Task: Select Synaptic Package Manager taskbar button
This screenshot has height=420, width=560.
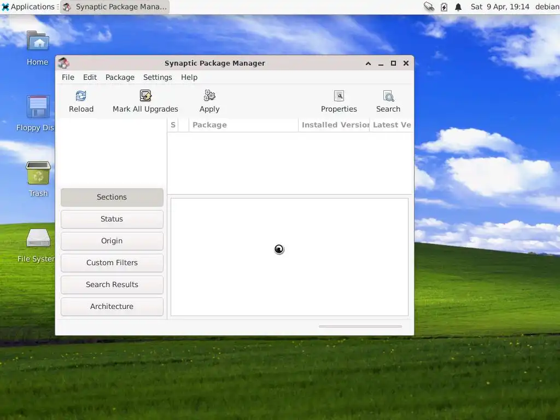Action: pyautogui.click(x=115, y=7)
